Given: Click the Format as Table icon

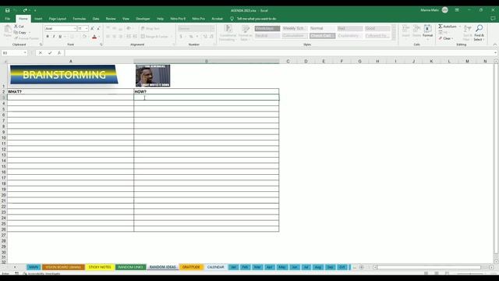Looking at the screenshot, I should point(246,29).
